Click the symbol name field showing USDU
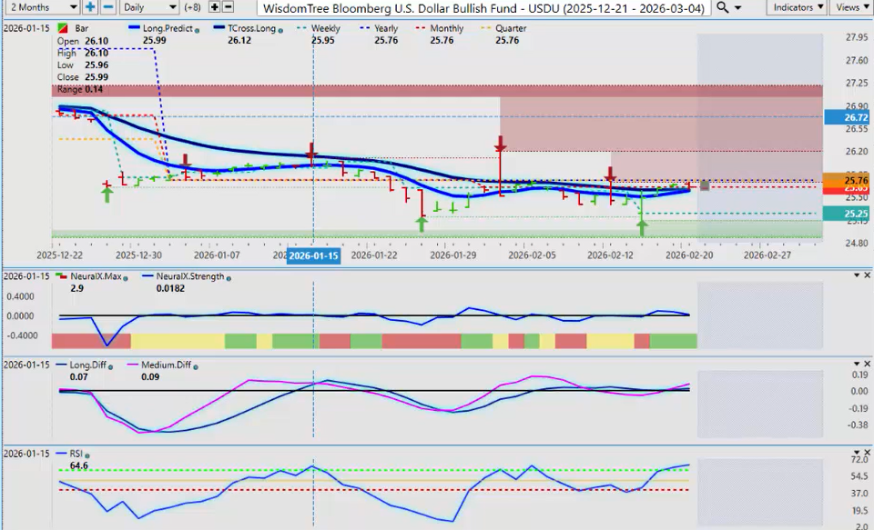This screenshot has height=530, width=874. [483, 7]
